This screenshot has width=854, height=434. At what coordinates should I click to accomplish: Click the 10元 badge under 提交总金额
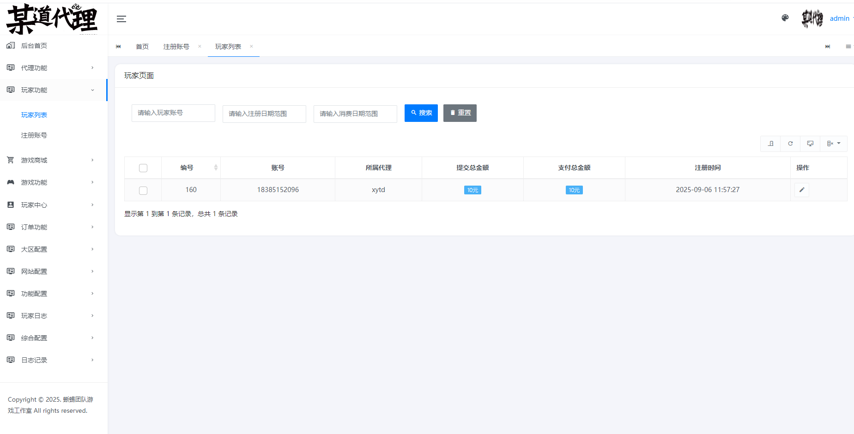tap(472, 190)
